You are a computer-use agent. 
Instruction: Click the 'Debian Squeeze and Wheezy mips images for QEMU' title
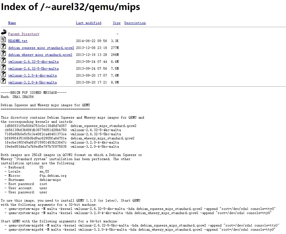coord(45,105)
